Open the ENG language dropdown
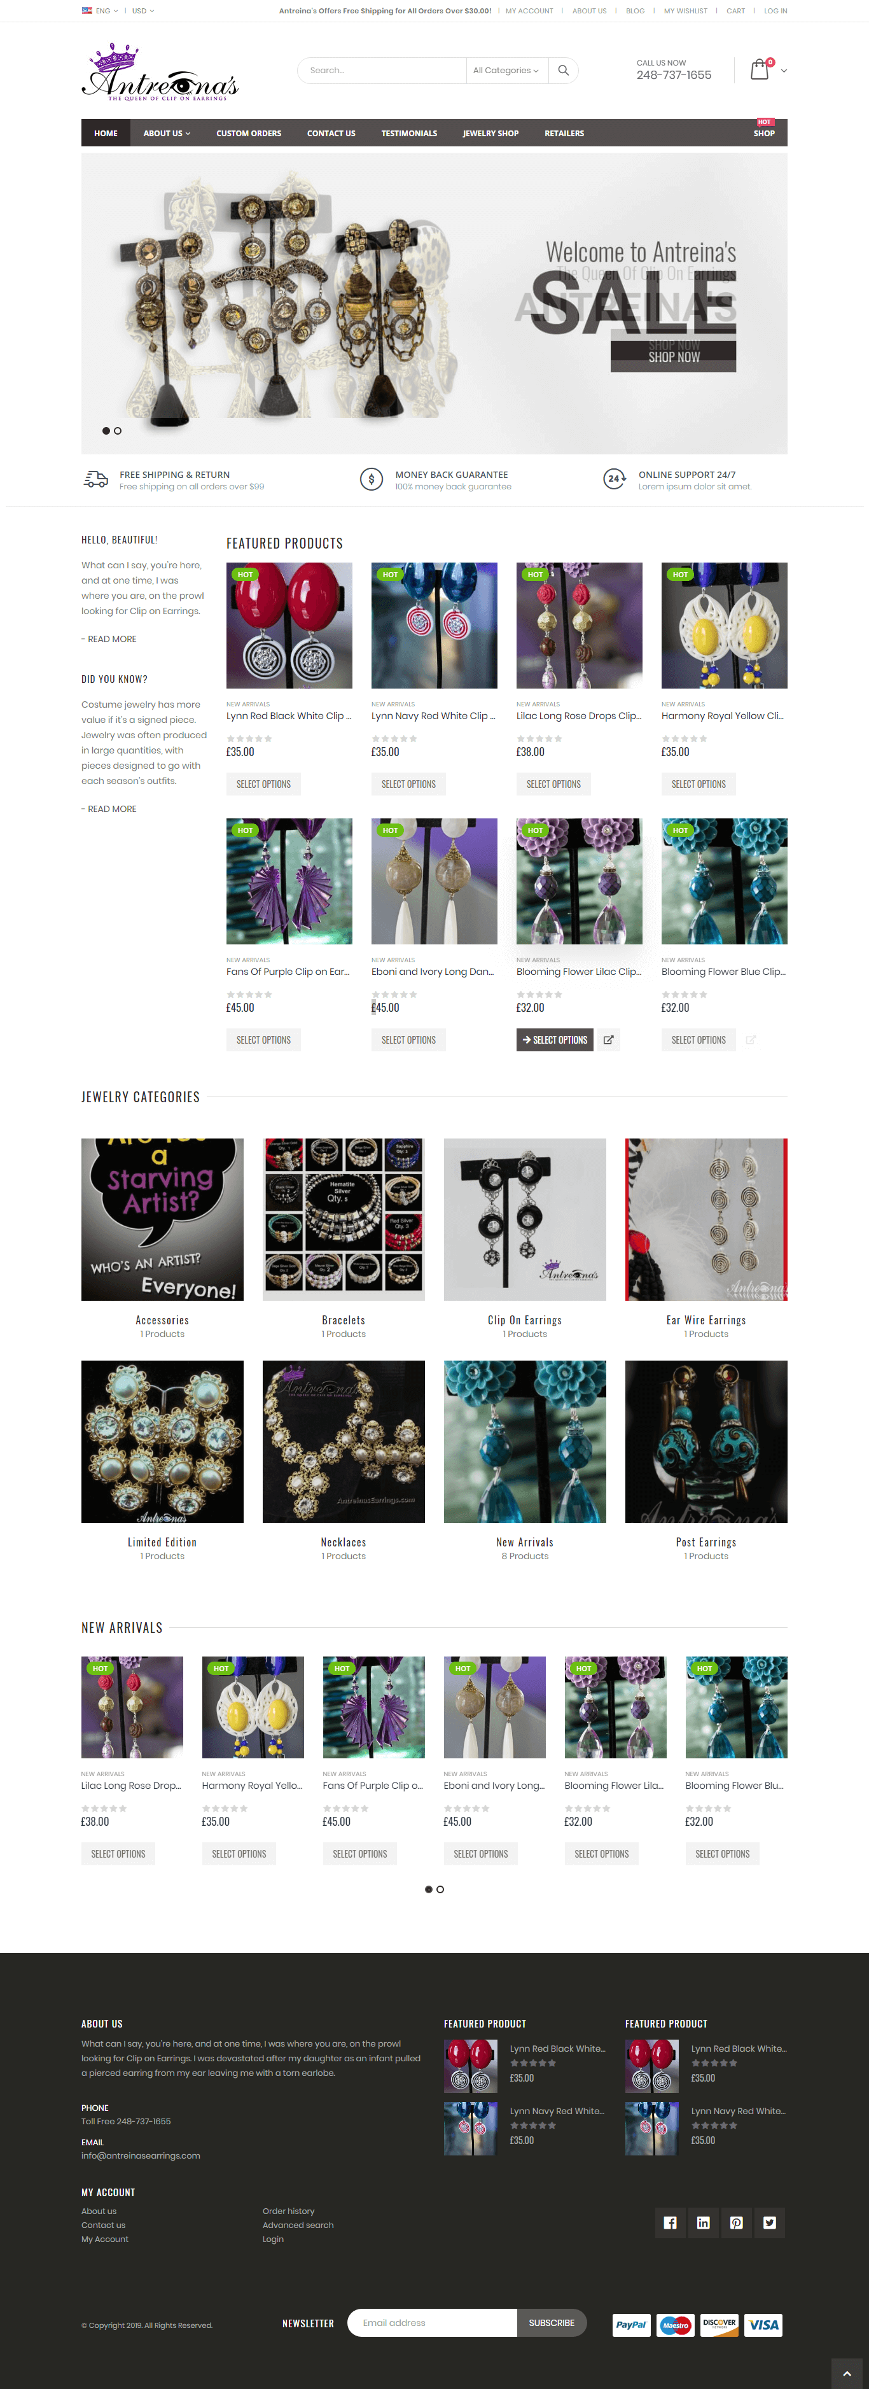Image resolution: width=869 pixels, height=2389 pixels. [100, 11]
